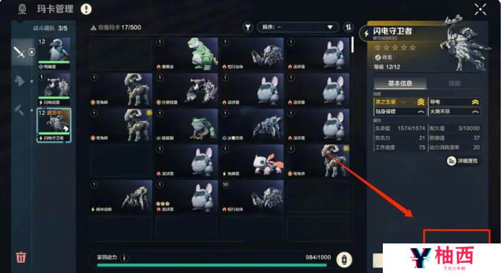Click the filter funnel icon
The width and height of the screenshot is (501, 273).
point(248,28)
